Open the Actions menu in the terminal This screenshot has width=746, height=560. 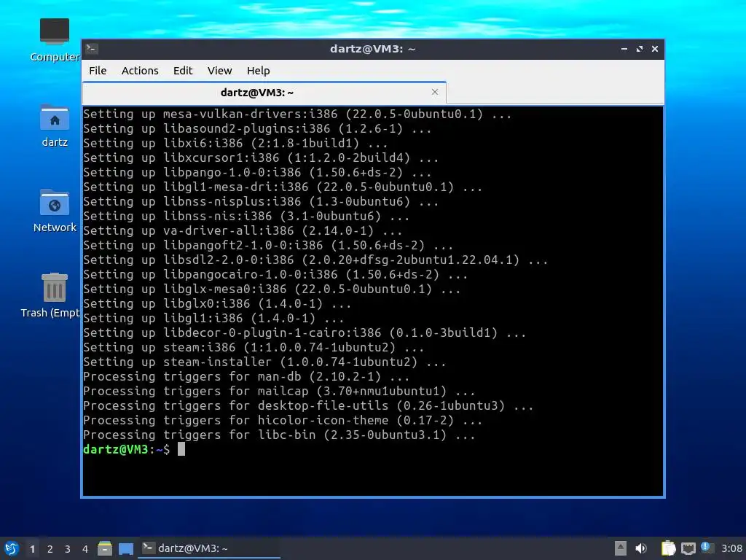coord(140,71)
